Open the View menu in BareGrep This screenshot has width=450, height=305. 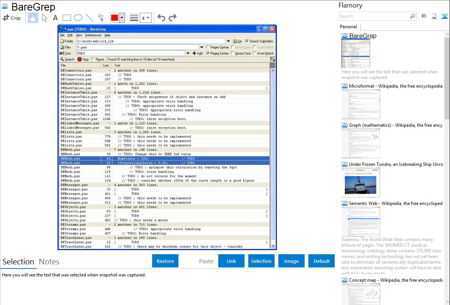tap(79, 35)
